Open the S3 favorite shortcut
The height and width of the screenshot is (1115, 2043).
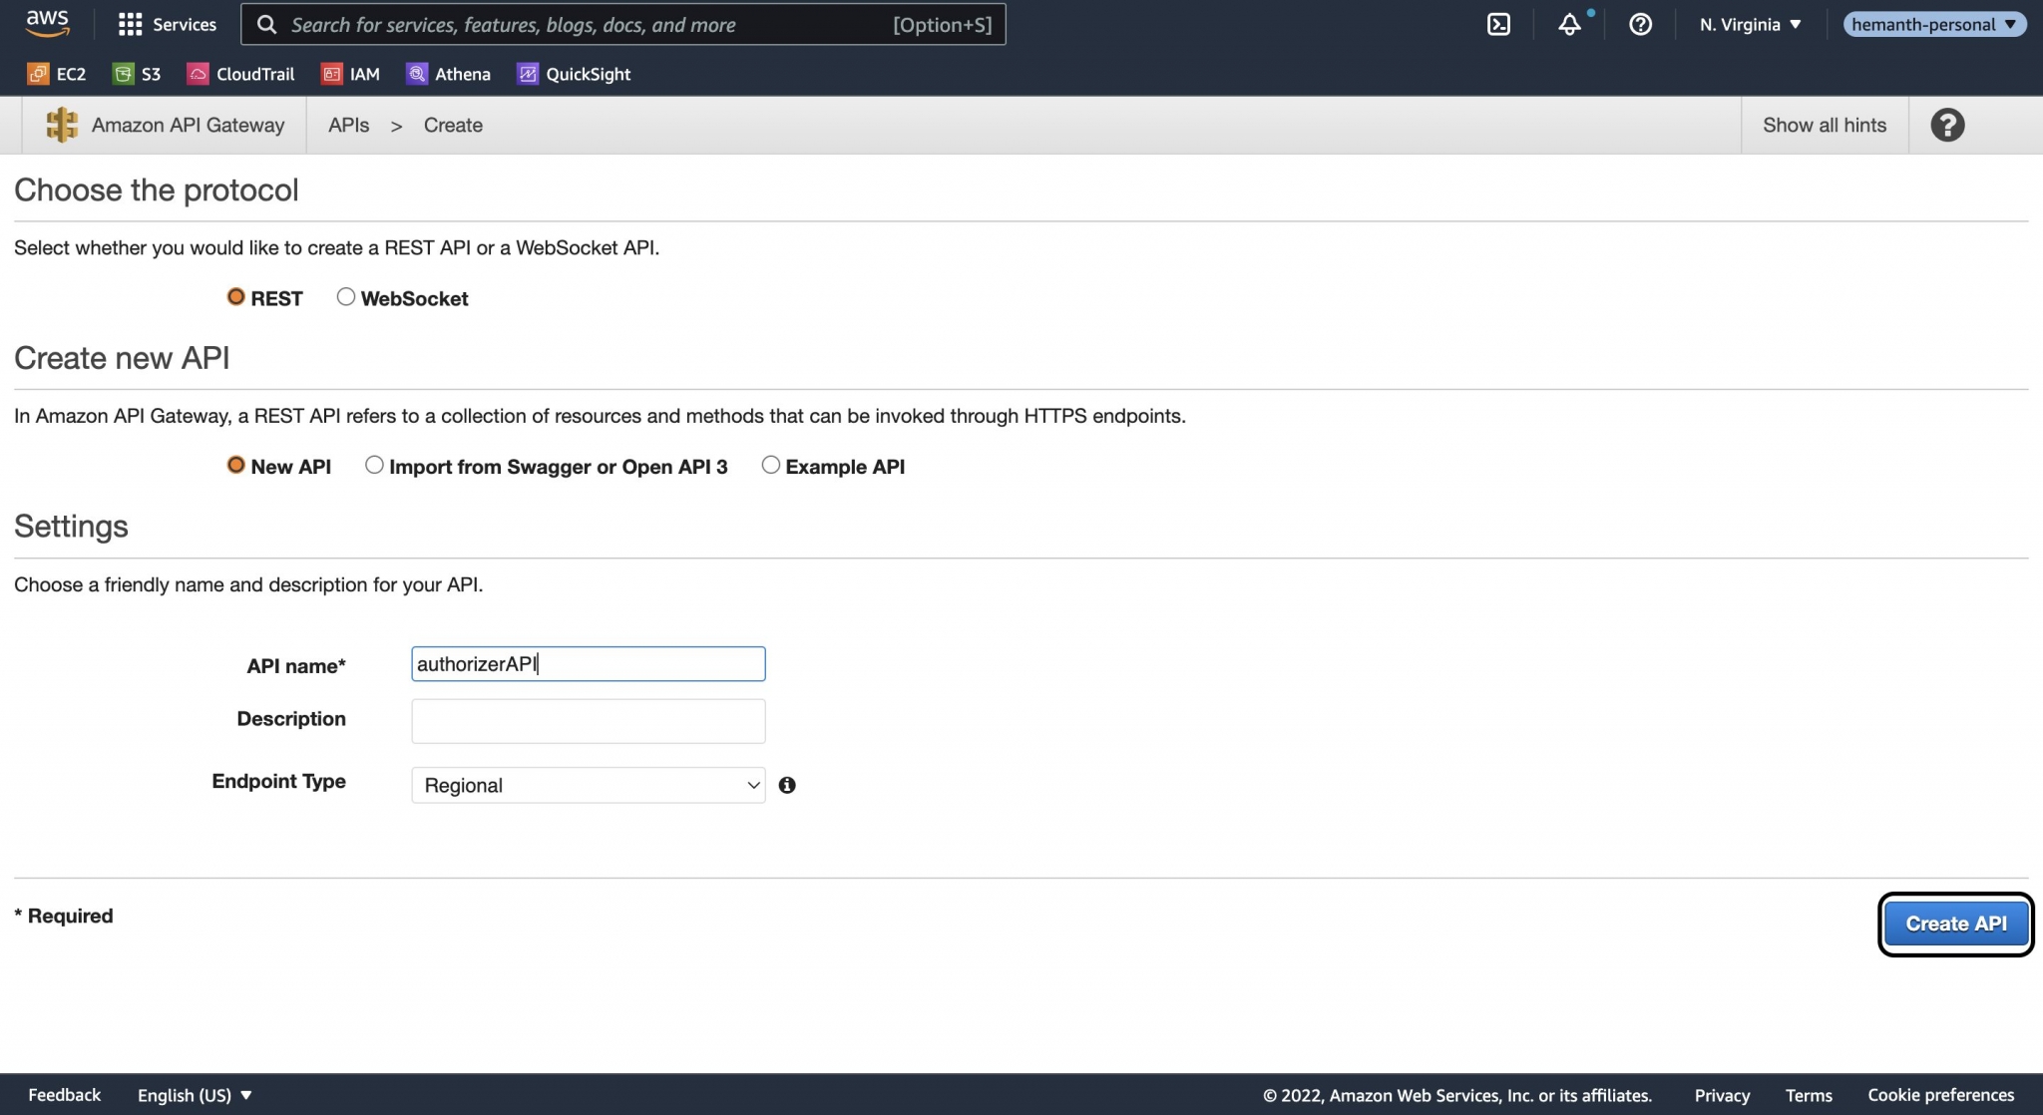(138, 73)
